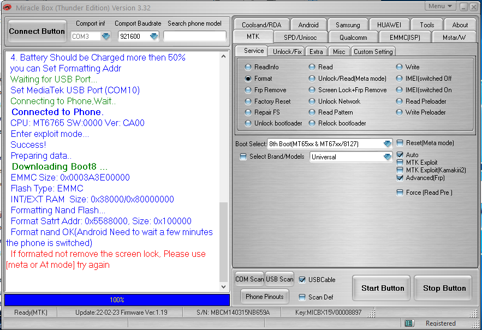Click the status bar grid icon beside Registered

coord(408,323)
